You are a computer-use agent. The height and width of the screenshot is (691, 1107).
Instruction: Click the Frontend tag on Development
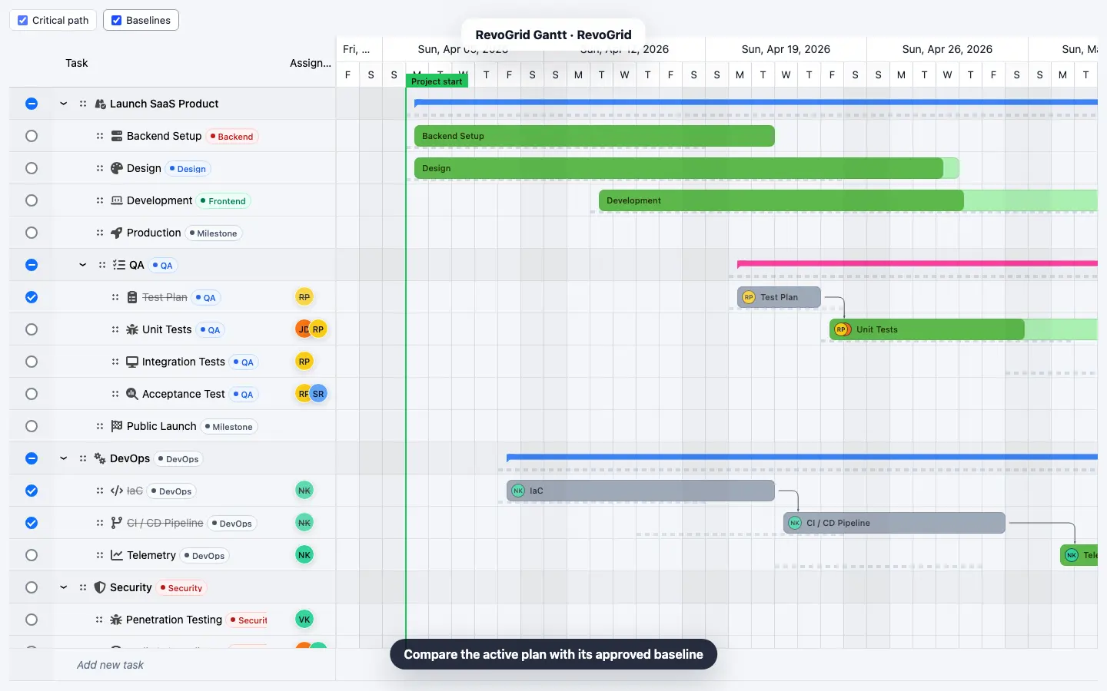pos(223,201)
